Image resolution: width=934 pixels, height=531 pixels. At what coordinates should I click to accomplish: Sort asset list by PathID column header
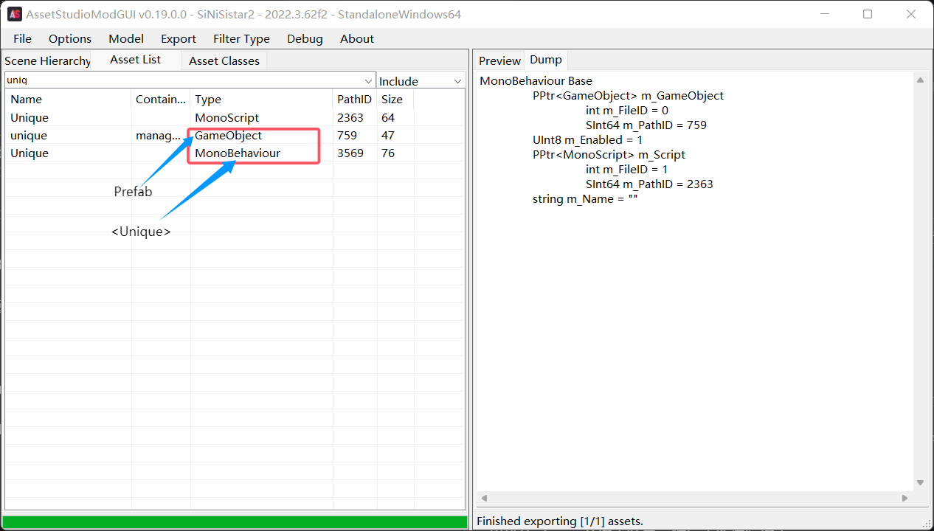point(354,100)
